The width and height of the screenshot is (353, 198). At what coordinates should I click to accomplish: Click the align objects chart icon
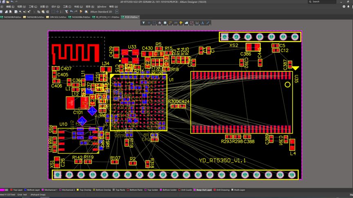pyautogui.click(x=160, y=23)
